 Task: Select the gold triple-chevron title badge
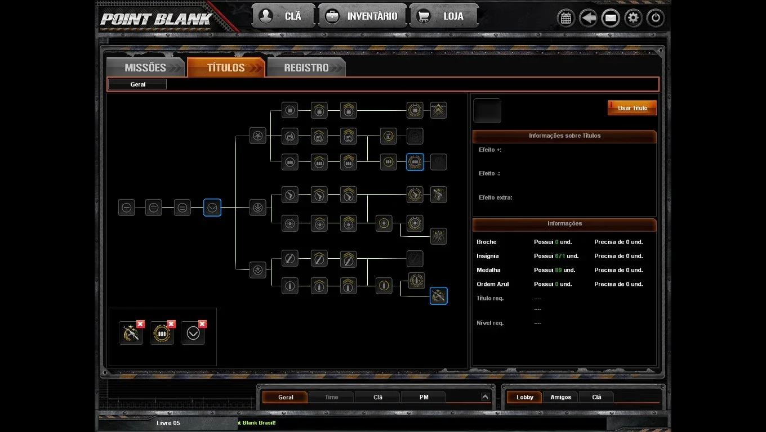[x=439, y=110]
